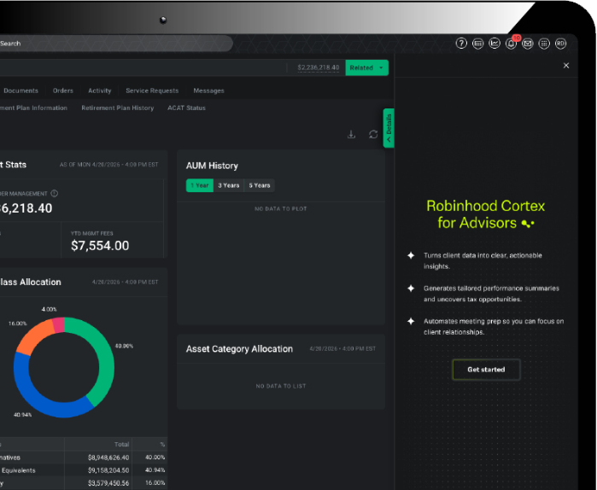Open the apps grid icon
The height and width of the screenshot is (490, 597).
544,44
